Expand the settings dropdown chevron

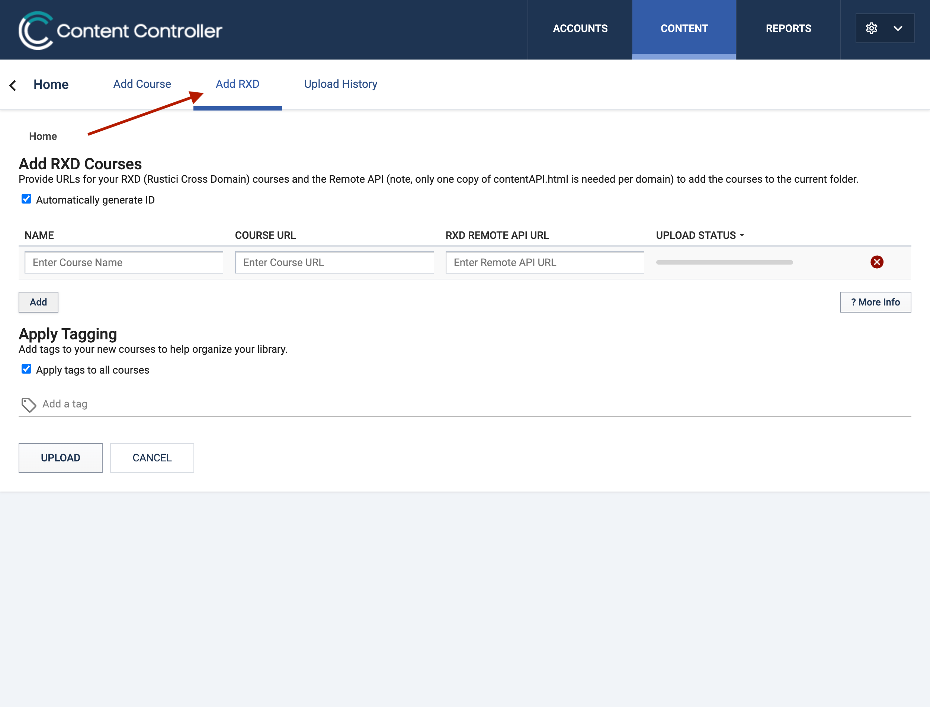(898, 29)
